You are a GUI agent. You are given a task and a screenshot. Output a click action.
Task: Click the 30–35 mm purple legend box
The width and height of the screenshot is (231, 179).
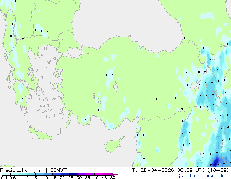pyautogui.click(x=82, y=174)
